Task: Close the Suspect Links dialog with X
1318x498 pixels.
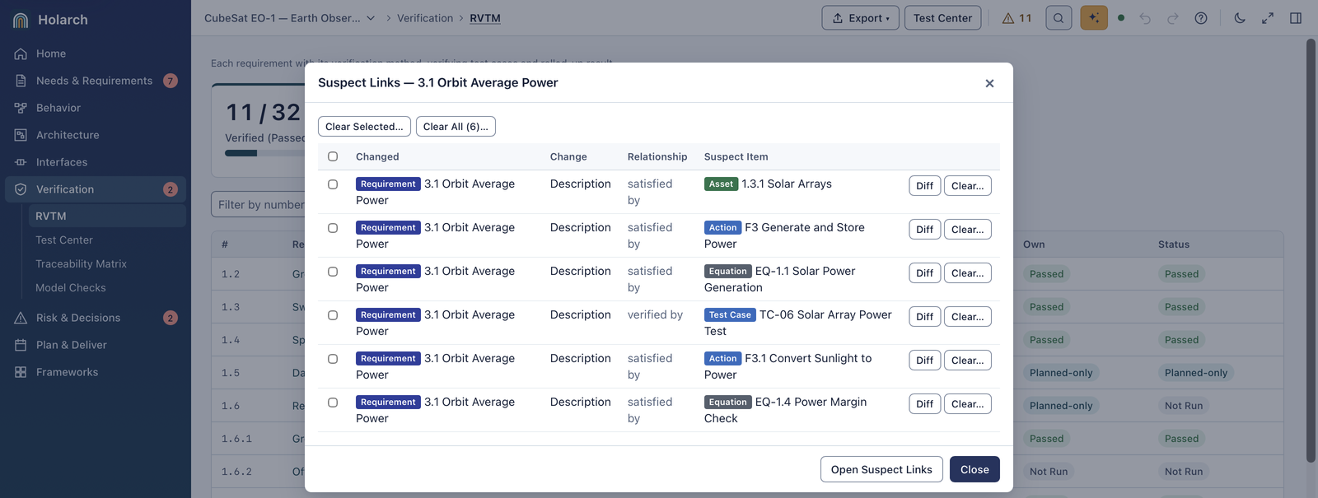Action: (x=989, y=83)
